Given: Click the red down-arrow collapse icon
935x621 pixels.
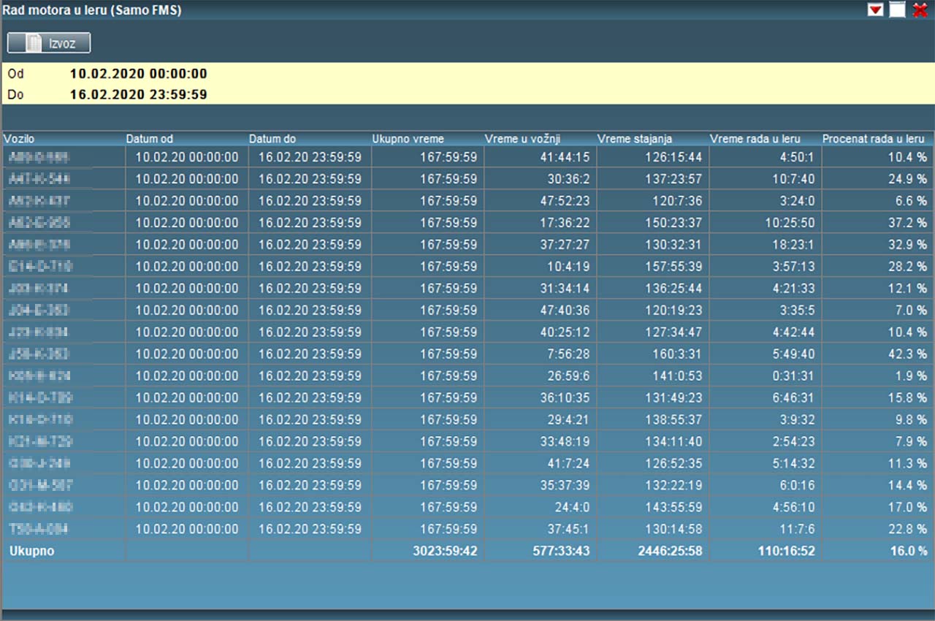Looking at the screenshot, I should pyautogui.click(x=875, y=10).
